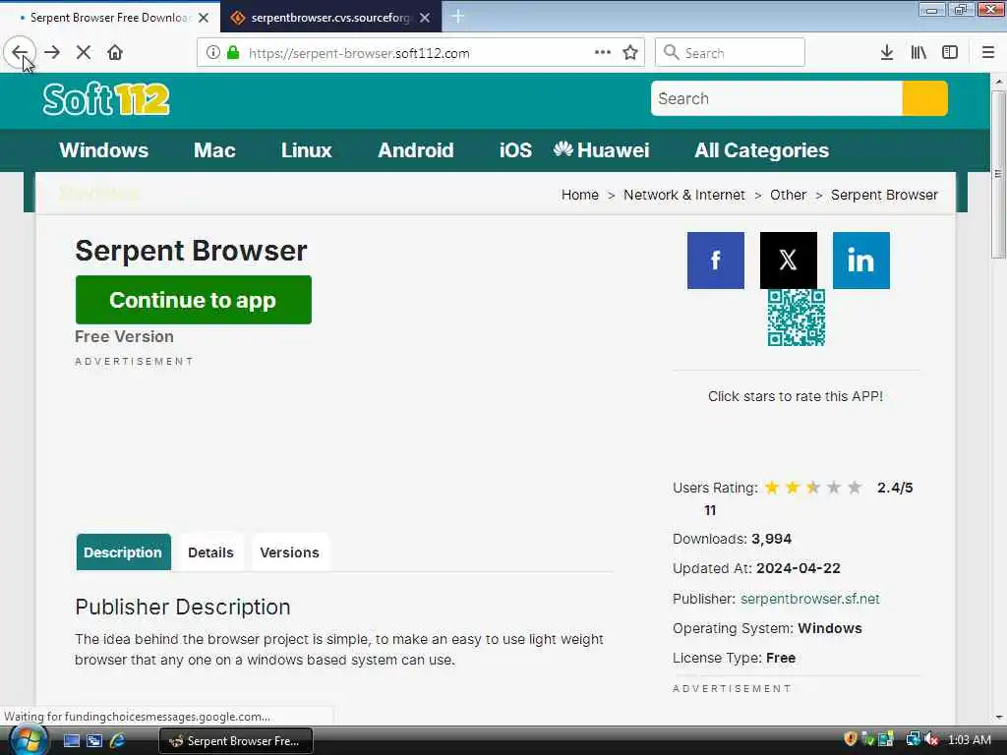This screenshot has width=1007, height=755.
Task: Click the Continue to app button
Action: click(194, 300)
